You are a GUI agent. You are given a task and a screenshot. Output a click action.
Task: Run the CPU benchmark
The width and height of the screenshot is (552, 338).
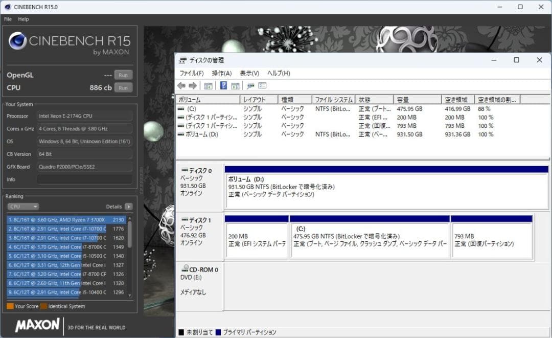click(123, 87)
